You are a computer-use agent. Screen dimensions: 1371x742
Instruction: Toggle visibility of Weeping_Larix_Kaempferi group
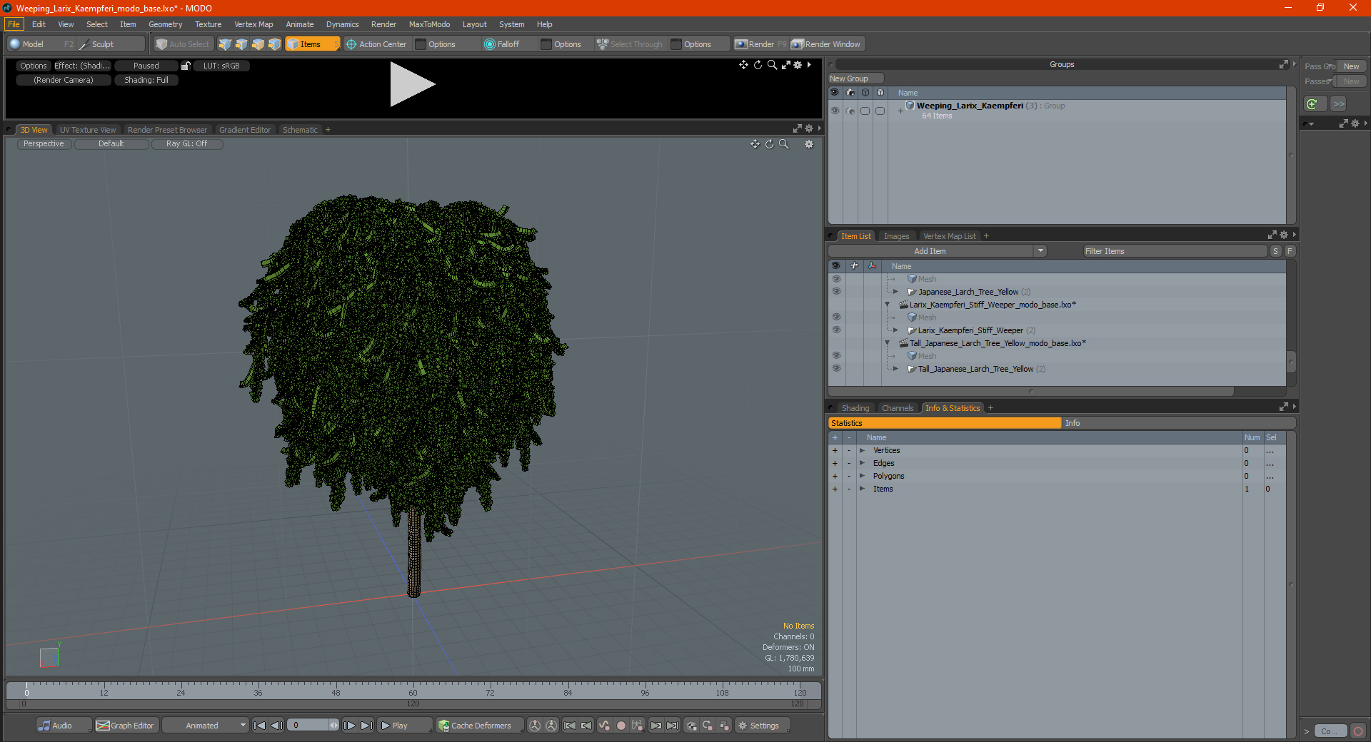click(835, 111)
